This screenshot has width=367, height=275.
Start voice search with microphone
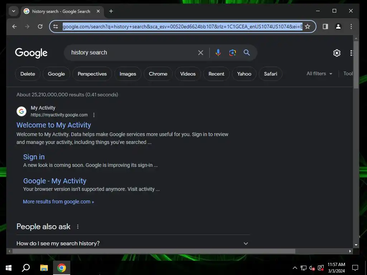[x=218, y=53]
